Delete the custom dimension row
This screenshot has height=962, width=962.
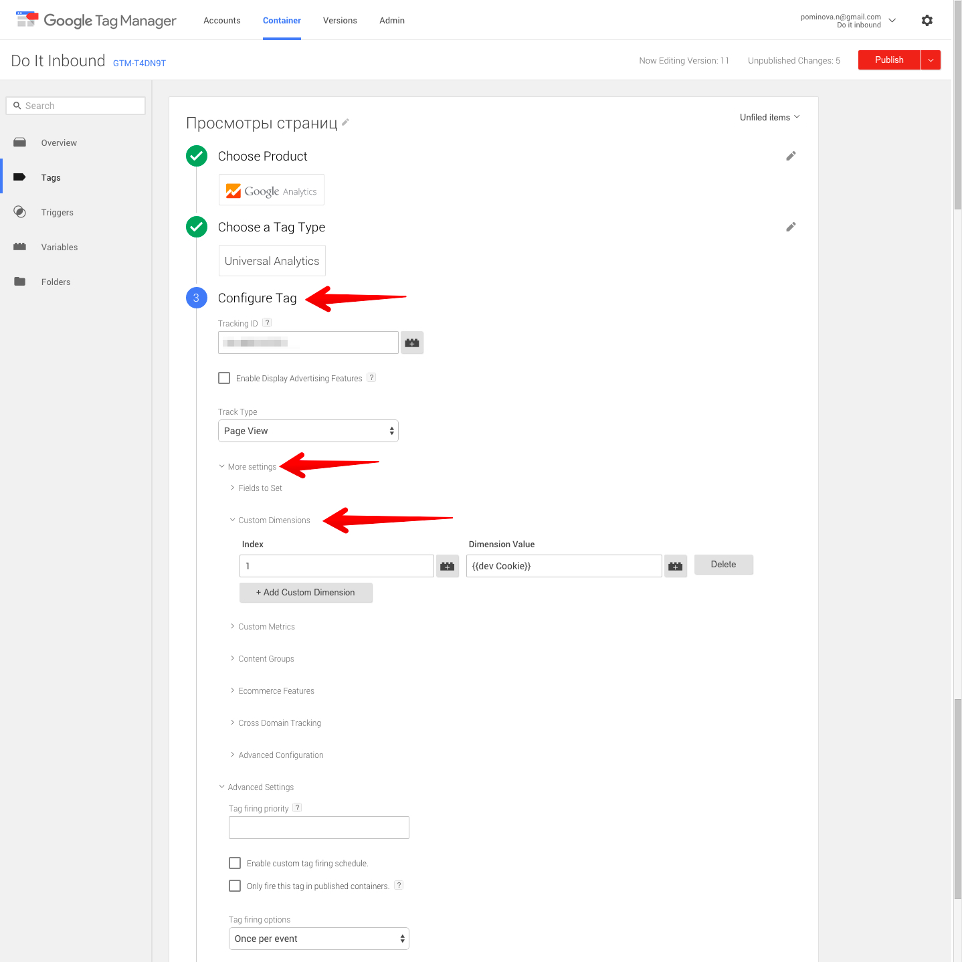coord(724,565)
